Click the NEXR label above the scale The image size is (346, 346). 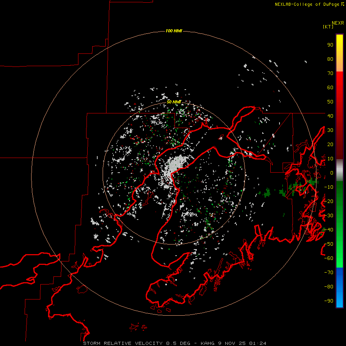coord(338,23)
